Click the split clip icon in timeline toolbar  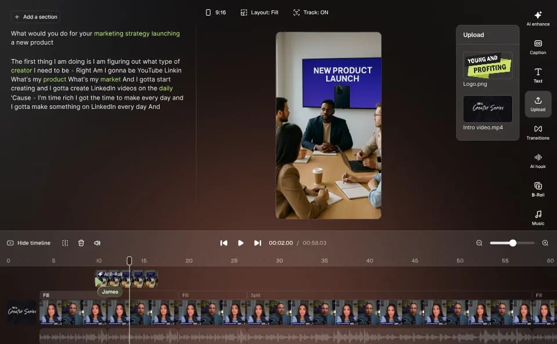pyautogui.click(x=66, y=243)
